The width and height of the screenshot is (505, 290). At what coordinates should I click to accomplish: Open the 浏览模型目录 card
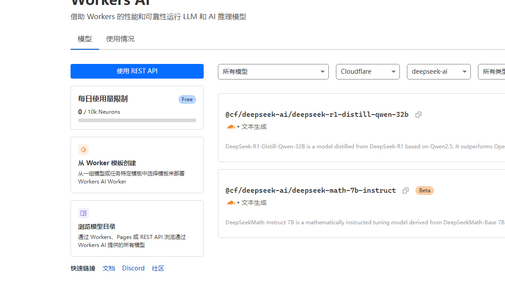pyautogui.click(x=137, y=228)
